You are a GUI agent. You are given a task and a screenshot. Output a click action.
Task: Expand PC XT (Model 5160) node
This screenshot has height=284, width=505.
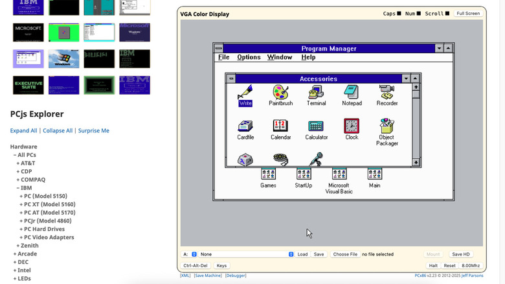(x=48, y=204)
